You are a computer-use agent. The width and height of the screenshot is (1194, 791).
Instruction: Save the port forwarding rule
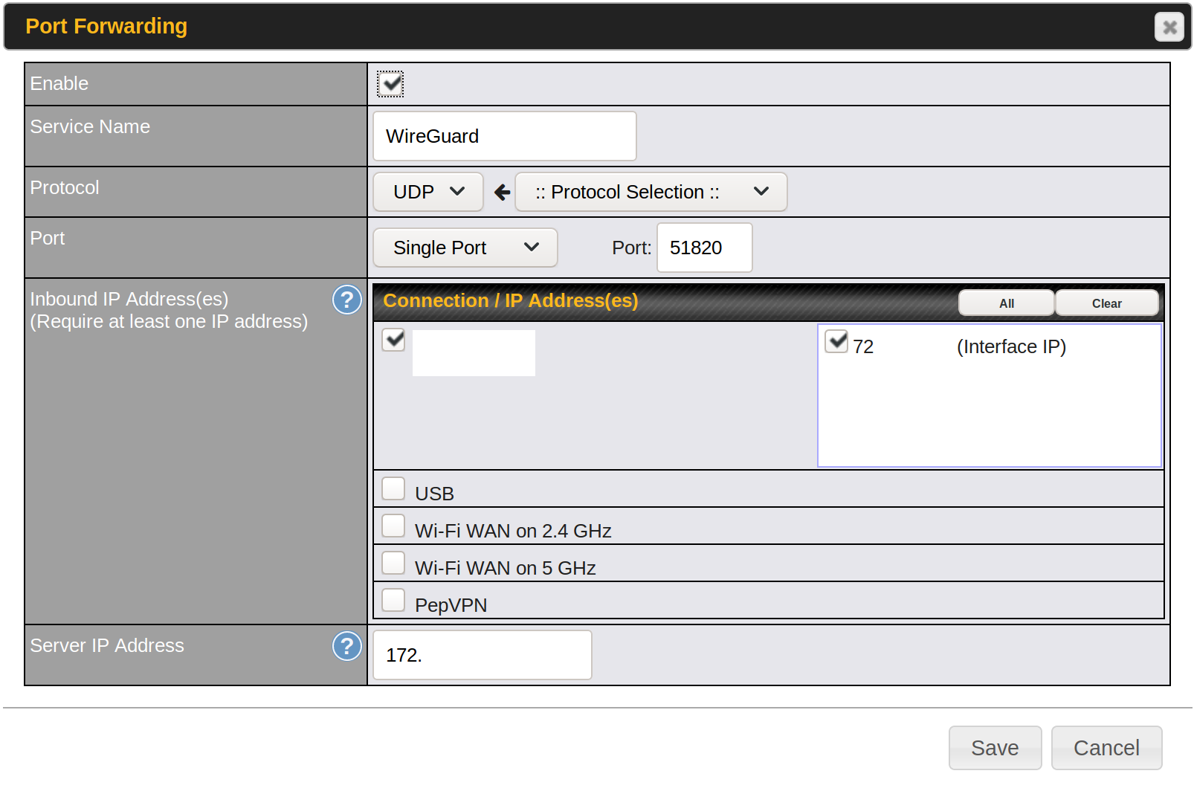(995, 748)
